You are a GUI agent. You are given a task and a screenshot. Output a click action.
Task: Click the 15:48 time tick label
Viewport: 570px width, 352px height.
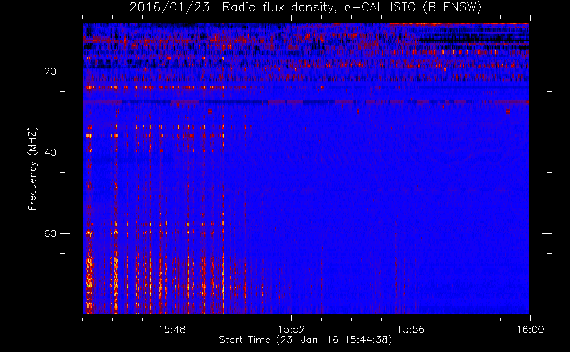coord(172,330)
